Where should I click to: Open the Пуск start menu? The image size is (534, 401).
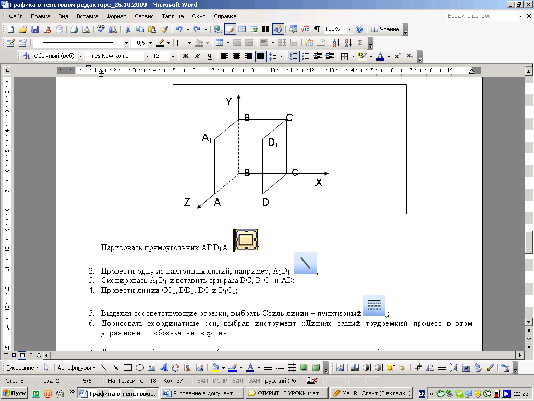point(14,393)
